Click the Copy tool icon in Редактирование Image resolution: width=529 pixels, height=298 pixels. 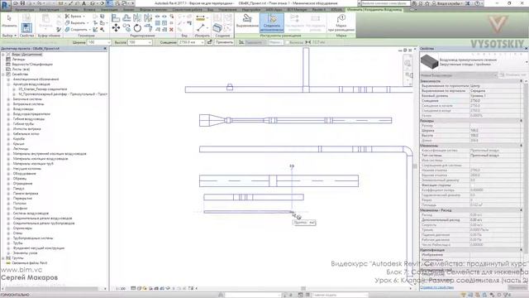pyautogui.click(x=126, y=28)
